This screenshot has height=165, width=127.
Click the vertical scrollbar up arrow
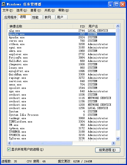(118, 26)
